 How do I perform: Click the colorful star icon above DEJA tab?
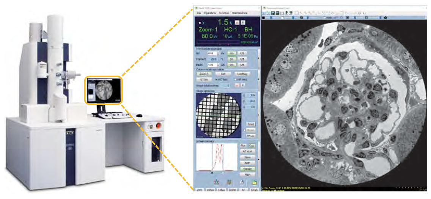tap(216, 182)
